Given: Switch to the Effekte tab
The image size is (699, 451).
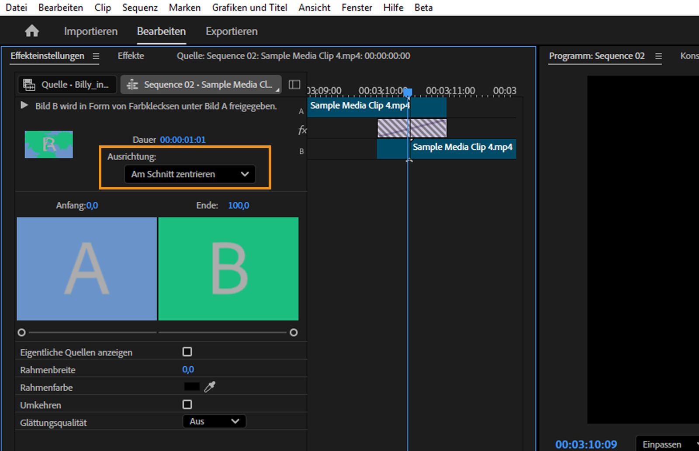Looking at the screenshot, I should pyautogui.click(x=131, y=56).
